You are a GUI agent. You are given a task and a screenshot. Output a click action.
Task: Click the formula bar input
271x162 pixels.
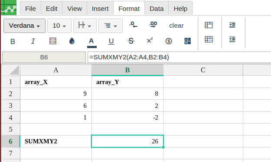179,57
